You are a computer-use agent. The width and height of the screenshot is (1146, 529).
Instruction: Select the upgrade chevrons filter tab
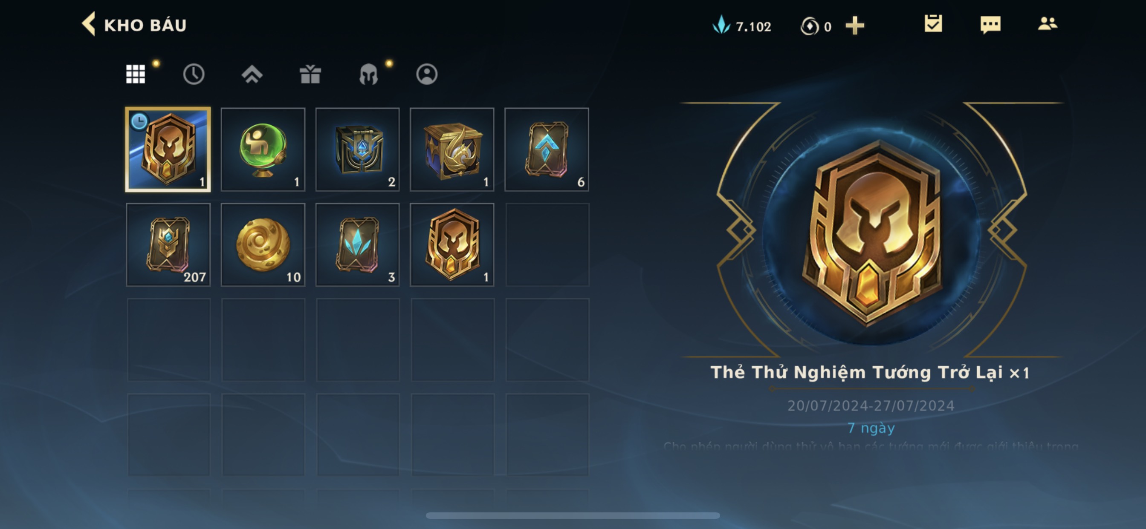coord(252,74)
